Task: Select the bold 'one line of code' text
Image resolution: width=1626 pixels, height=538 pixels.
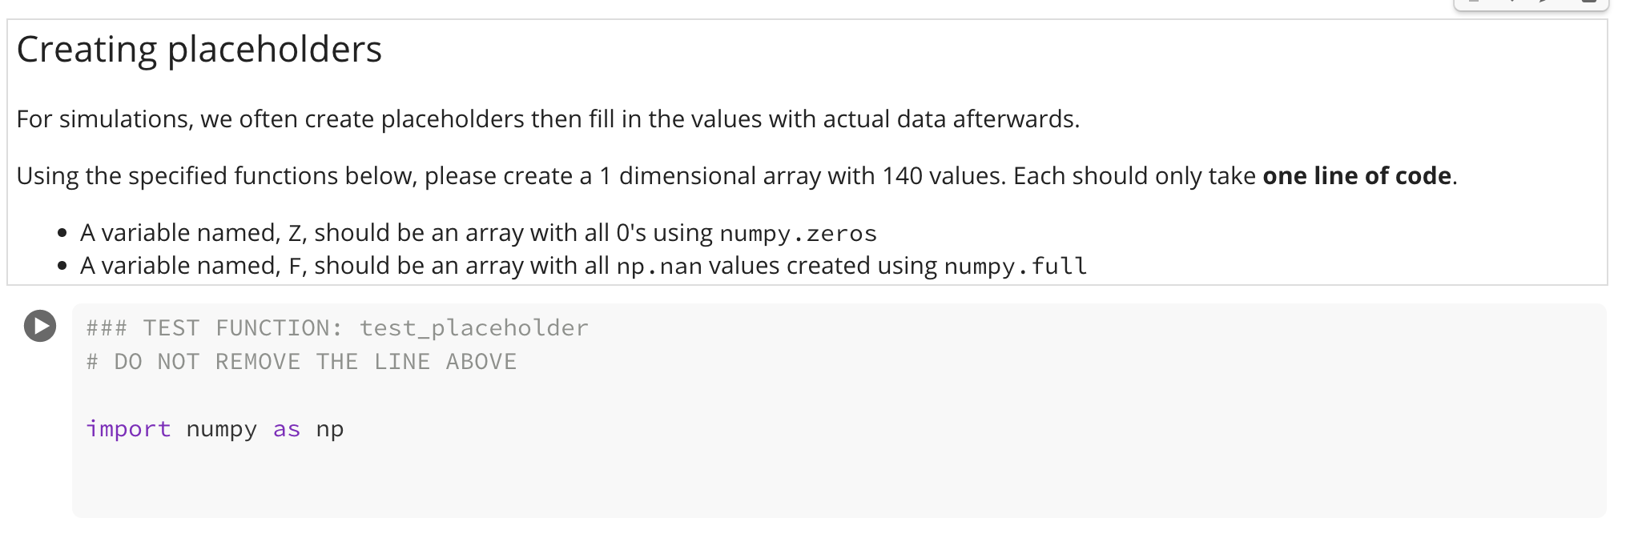Action: point(1357,175)
